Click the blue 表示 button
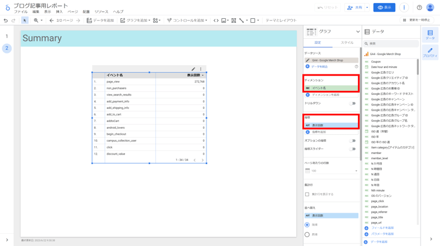 tap(384, 8)
